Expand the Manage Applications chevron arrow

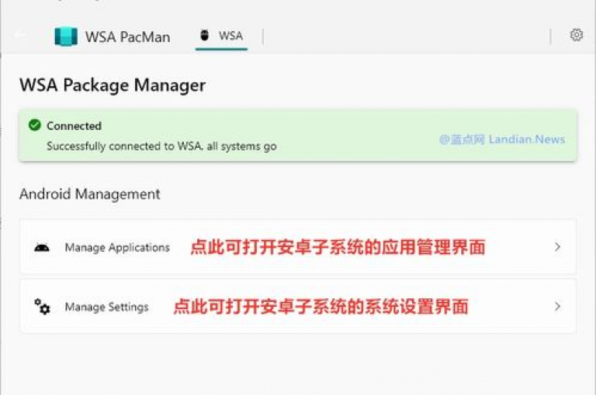[x=557, y=246]
